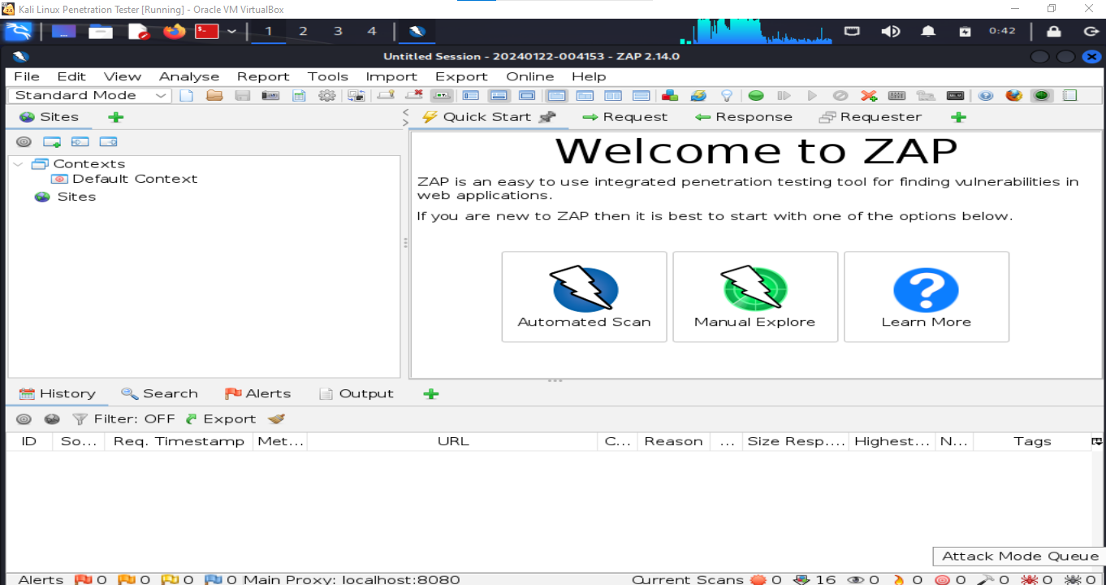1106x585 pixels.
Task: Switch to the Alerts tab
Action: pos(257,393)
